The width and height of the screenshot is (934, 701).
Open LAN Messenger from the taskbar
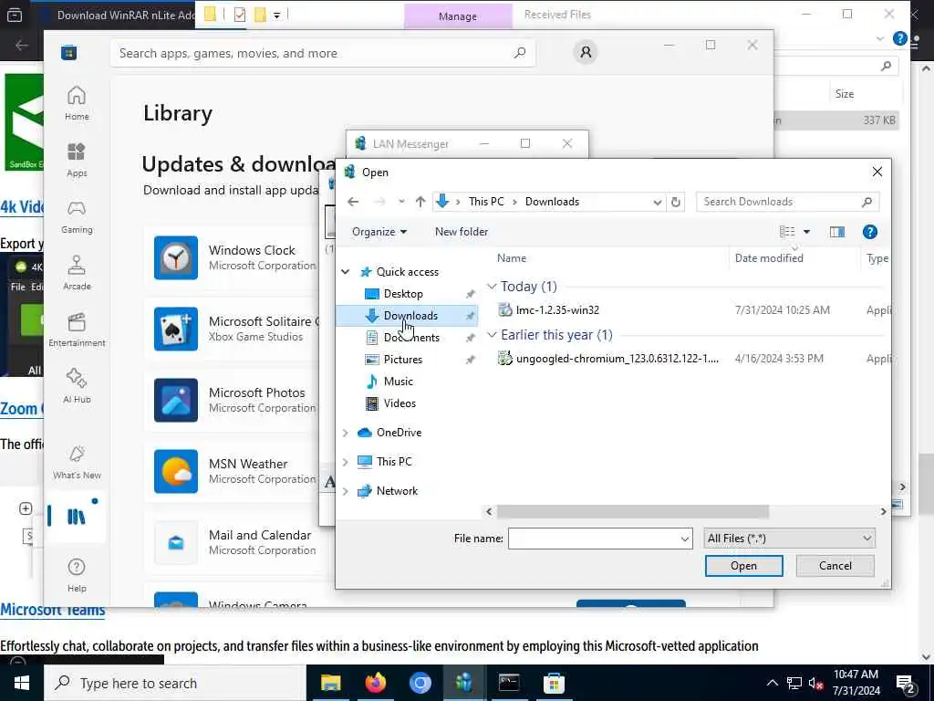click(x=464, y=683)
